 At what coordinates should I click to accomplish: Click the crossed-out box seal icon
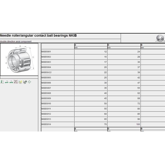coord(16,82)
